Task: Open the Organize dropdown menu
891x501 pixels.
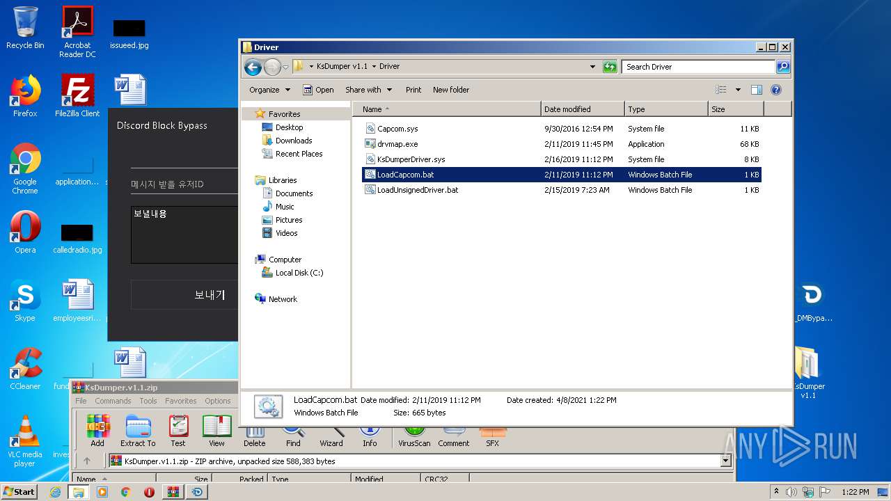Action: point(269,90)
